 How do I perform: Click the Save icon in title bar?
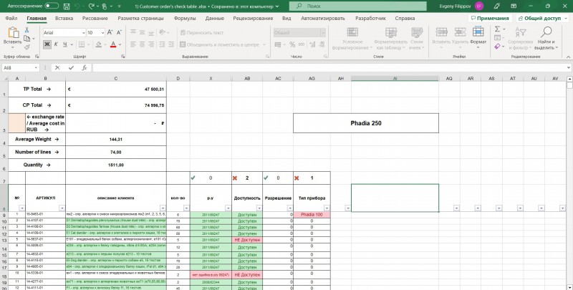[x=67, y=6]
